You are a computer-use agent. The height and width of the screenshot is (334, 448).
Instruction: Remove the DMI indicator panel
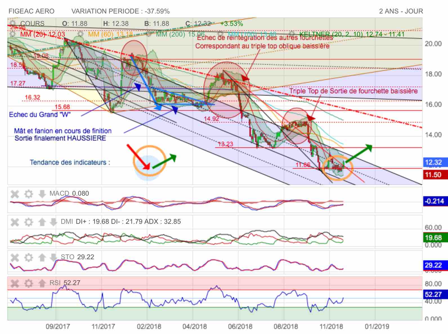point(15,222)
